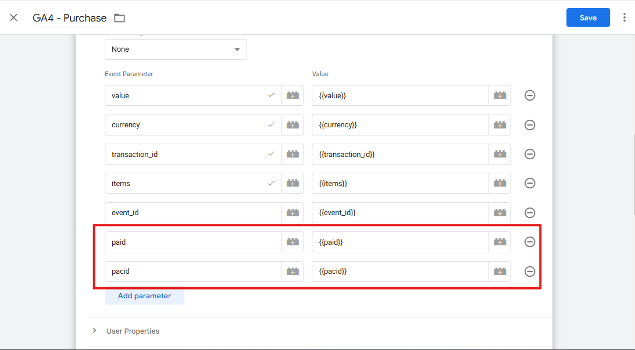Insert variable for currency parameter name
The width and height of the screenshot is (635, 350).
coord(292,125)
